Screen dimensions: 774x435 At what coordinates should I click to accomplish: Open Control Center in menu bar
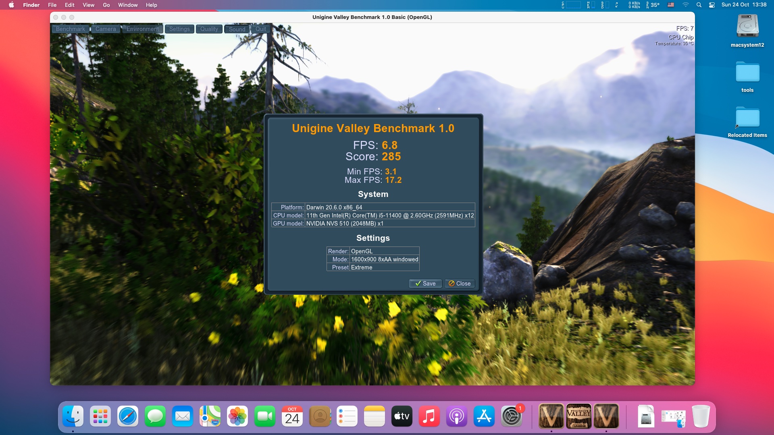[712, 5]
